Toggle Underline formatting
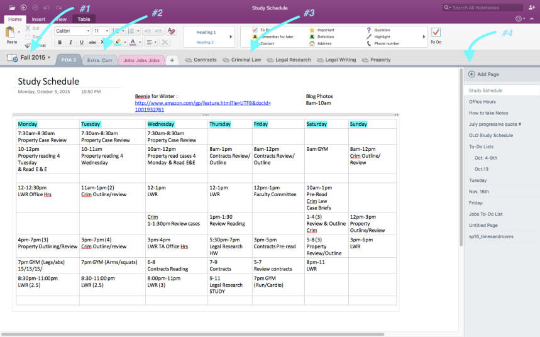 [82, 42]
